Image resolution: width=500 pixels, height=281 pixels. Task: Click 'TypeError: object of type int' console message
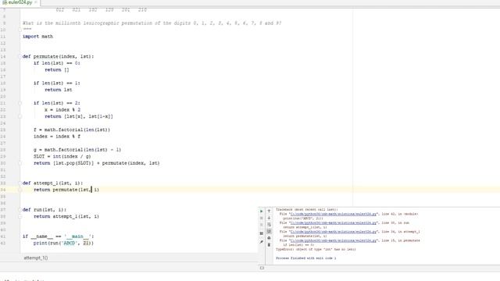pos(316,250)
